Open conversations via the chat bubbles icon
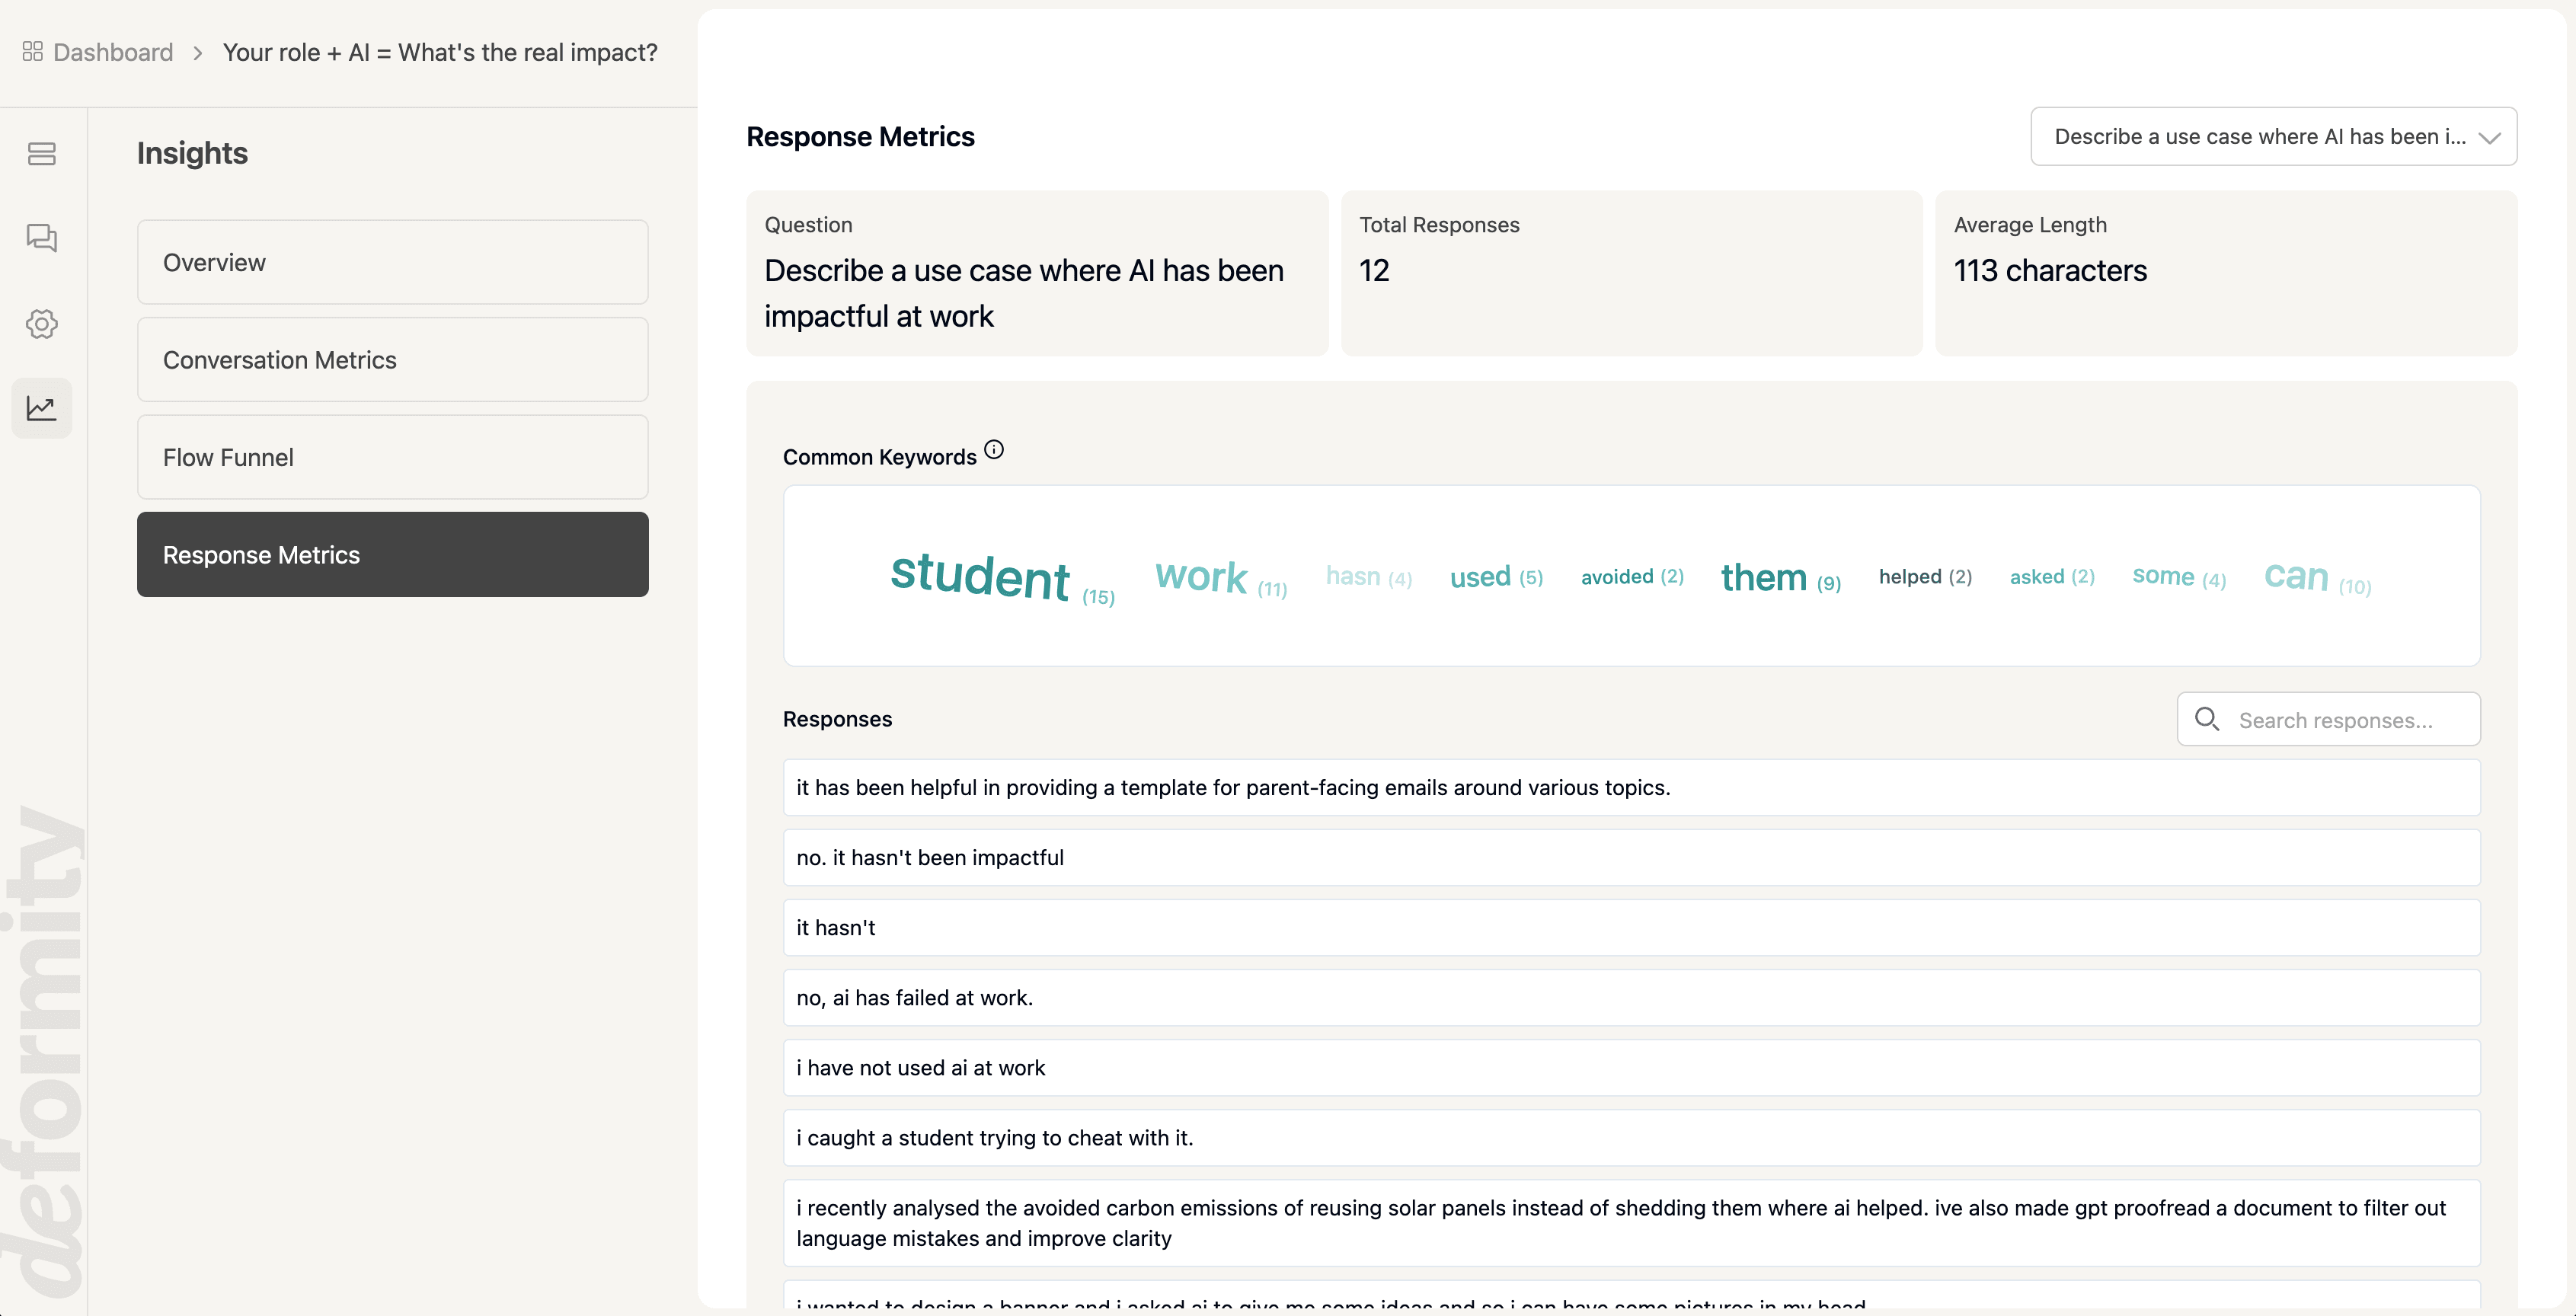Image resolution: width=2576 pixels, height=1316 pixels. point(41,238)
